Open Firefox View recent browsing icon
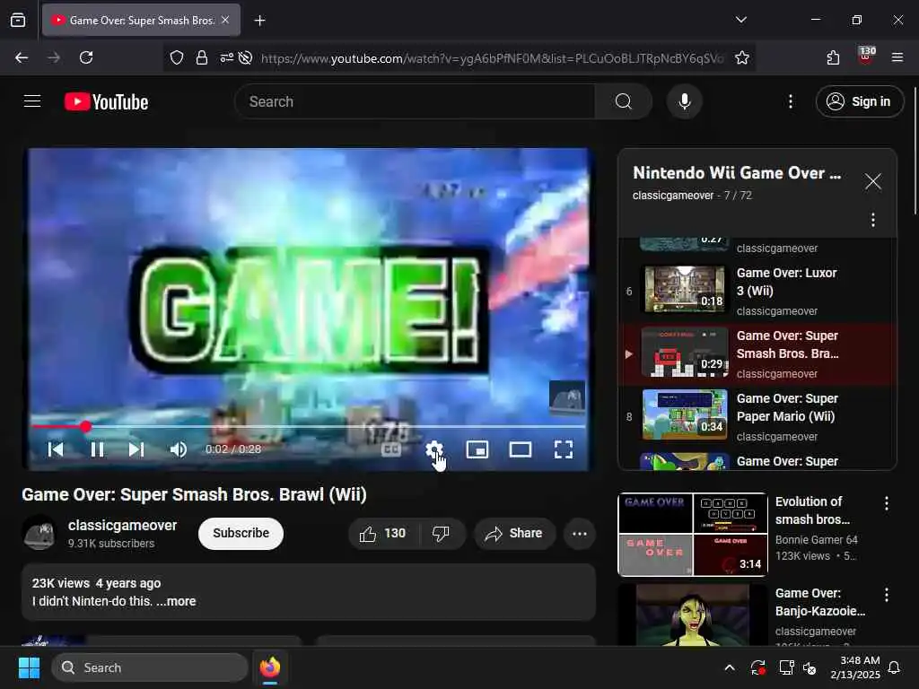The width and height of the screenshot is (919, 689). tap(18, 21)
